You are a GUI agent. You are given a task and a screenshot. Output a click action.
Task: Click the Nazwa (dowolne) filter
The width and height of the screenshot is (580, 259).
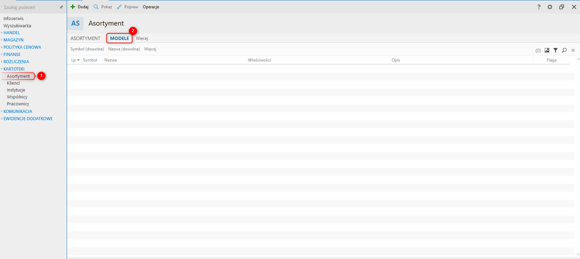124,49
